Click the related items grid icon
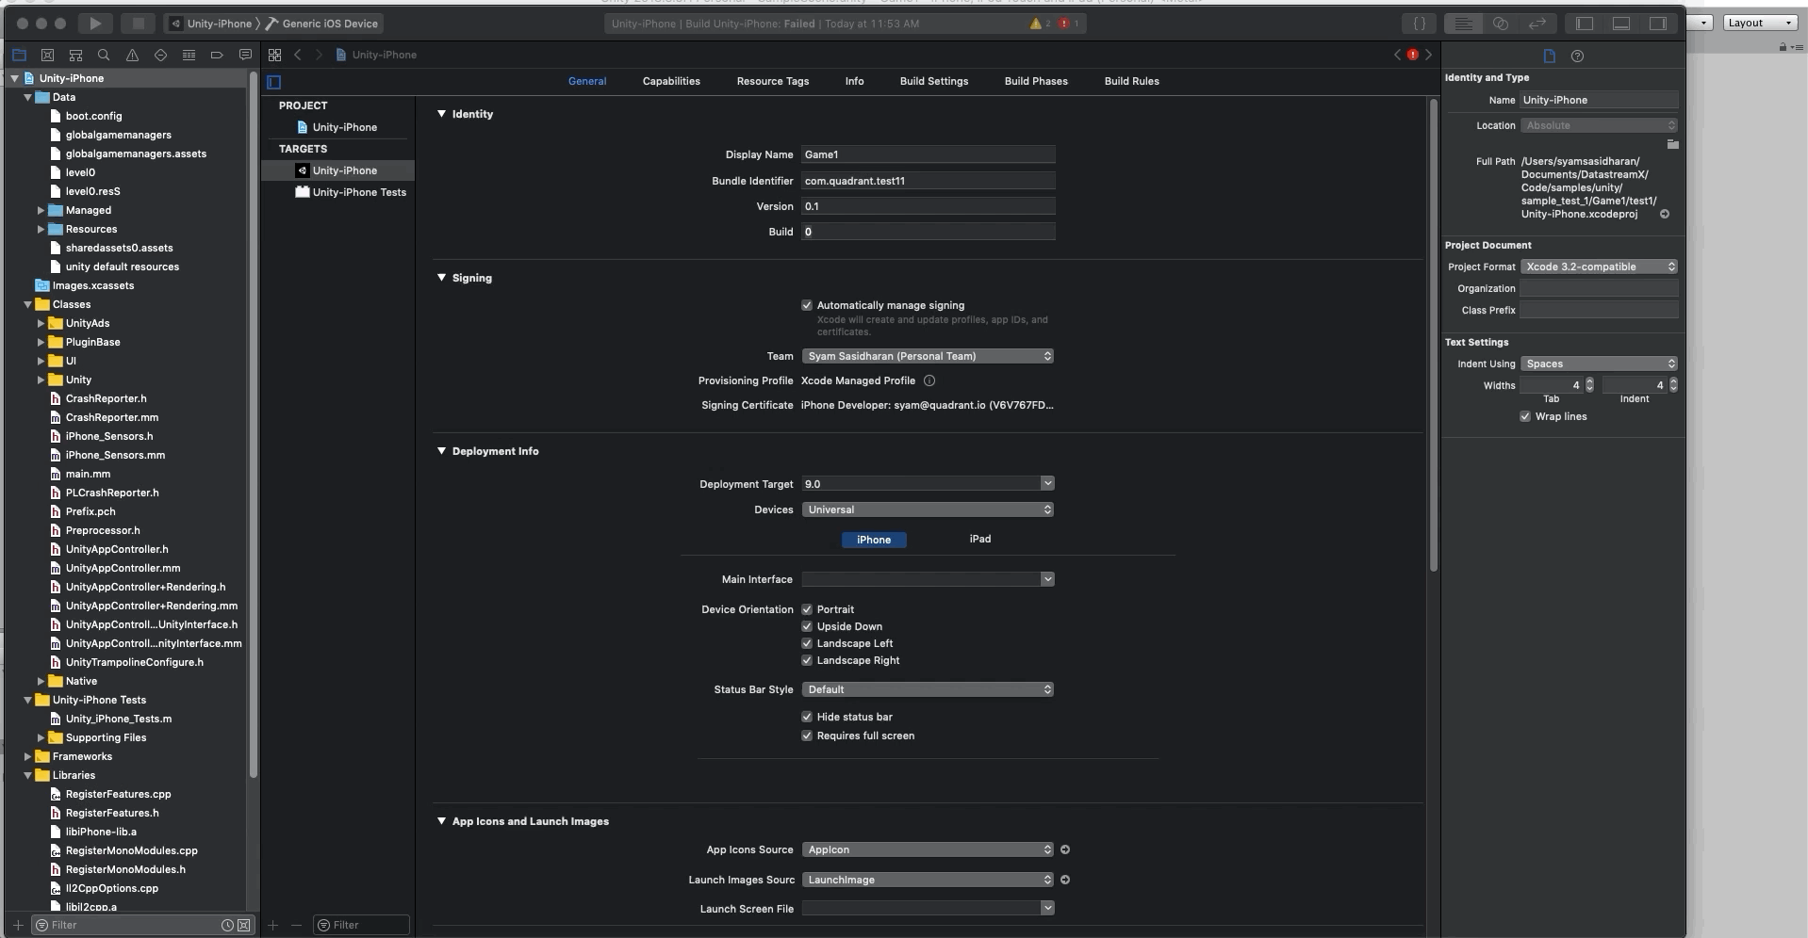Image resolution: width=1808 pixels, height=938 pixels. point(274,55)
